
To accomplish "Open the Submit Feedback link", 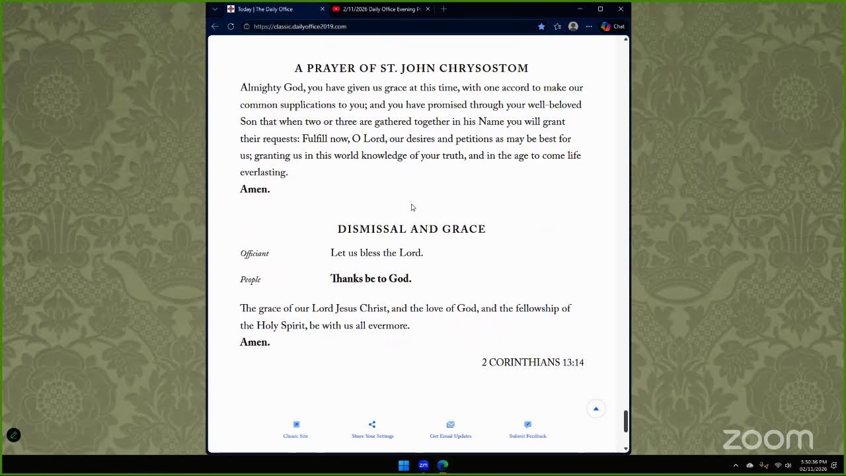I will (x=528, y=436).
